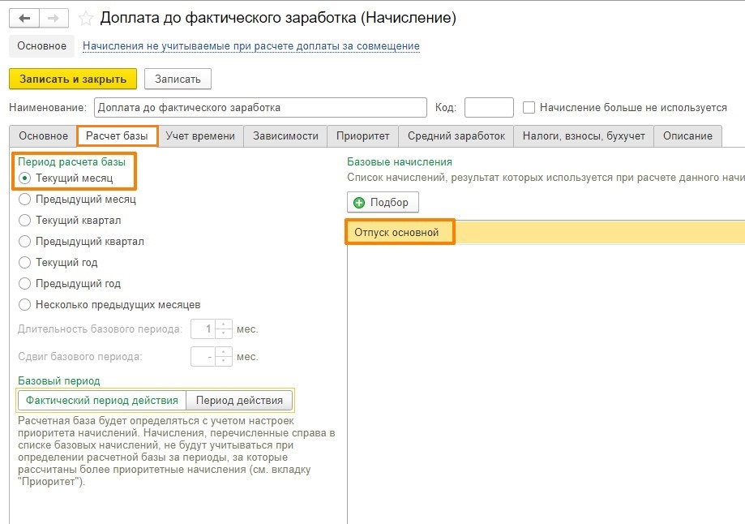Open Налоги, взносы, бухучет tab
745x524 pixels.
click(584, 136)
